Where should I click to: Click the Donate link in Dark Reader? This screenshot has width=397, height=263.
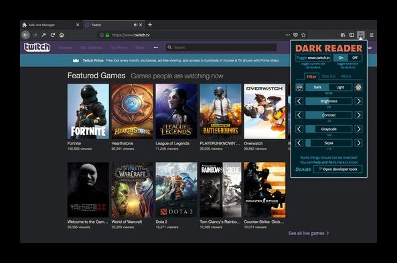click(x=303, y=169)
